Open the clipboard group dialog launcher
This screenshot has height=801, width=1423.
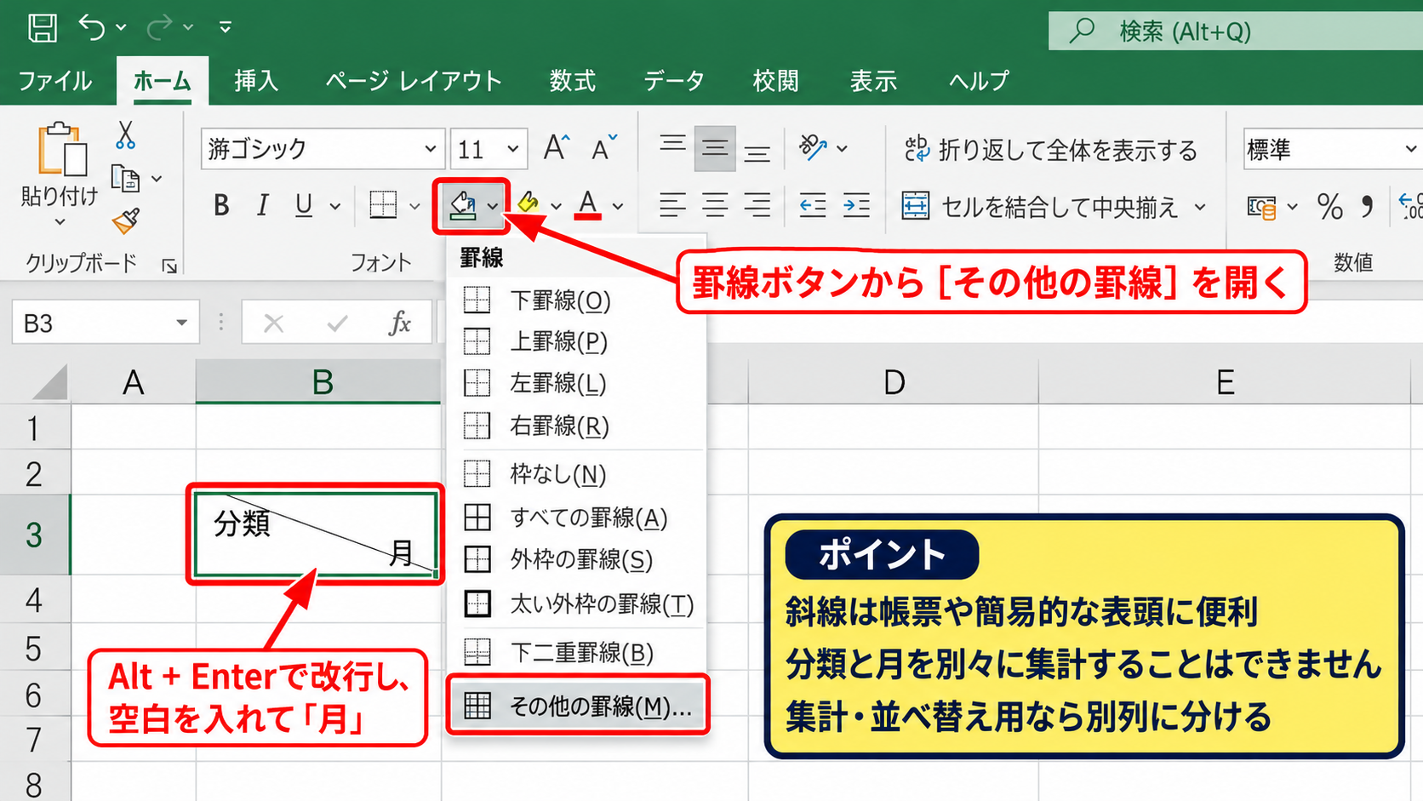pos(170,266)
